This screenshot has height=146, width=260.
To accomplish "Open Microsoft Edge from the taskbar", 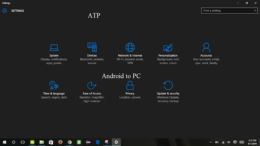I will [97, 142].
